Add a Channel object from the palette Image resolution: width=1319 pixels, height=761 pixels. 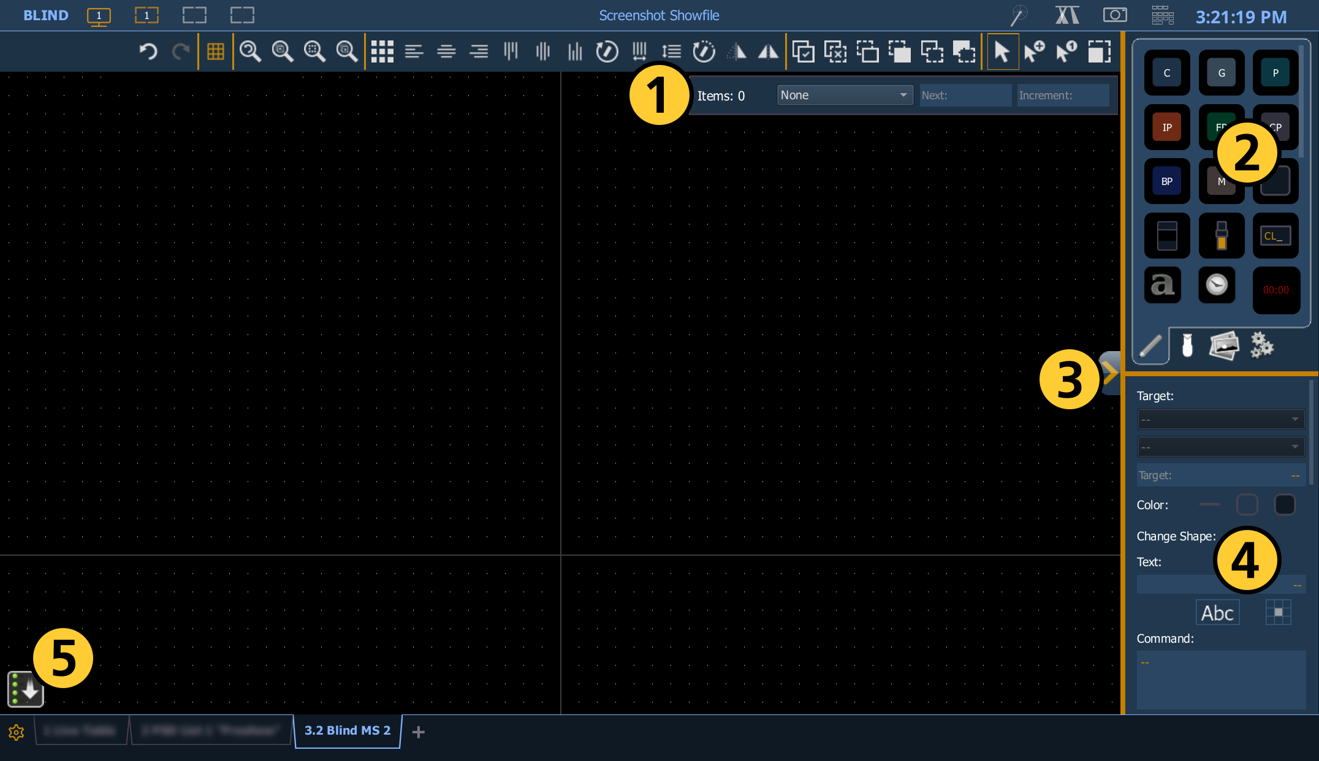pos(1167,72)
